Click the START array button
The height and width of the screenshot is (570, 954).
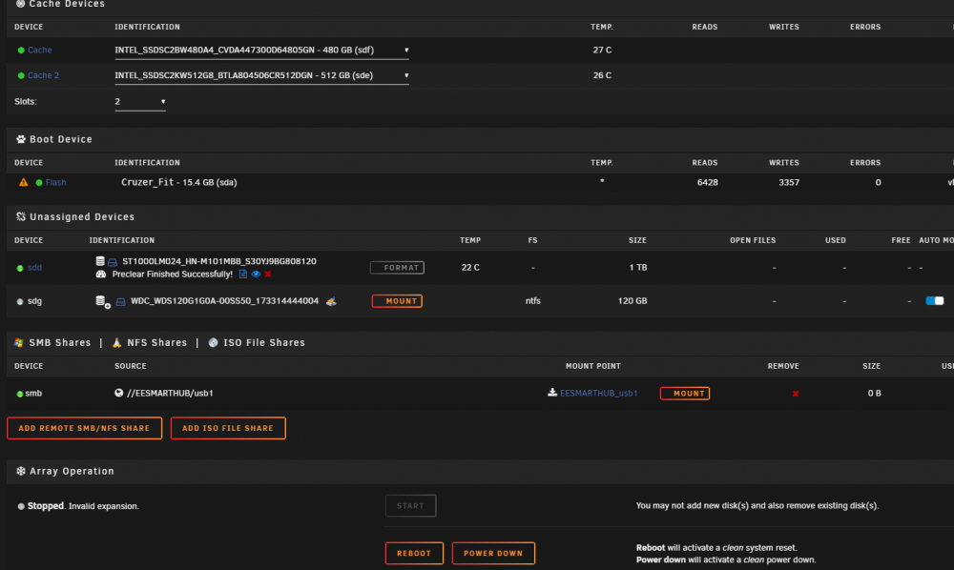coord(410,505)
